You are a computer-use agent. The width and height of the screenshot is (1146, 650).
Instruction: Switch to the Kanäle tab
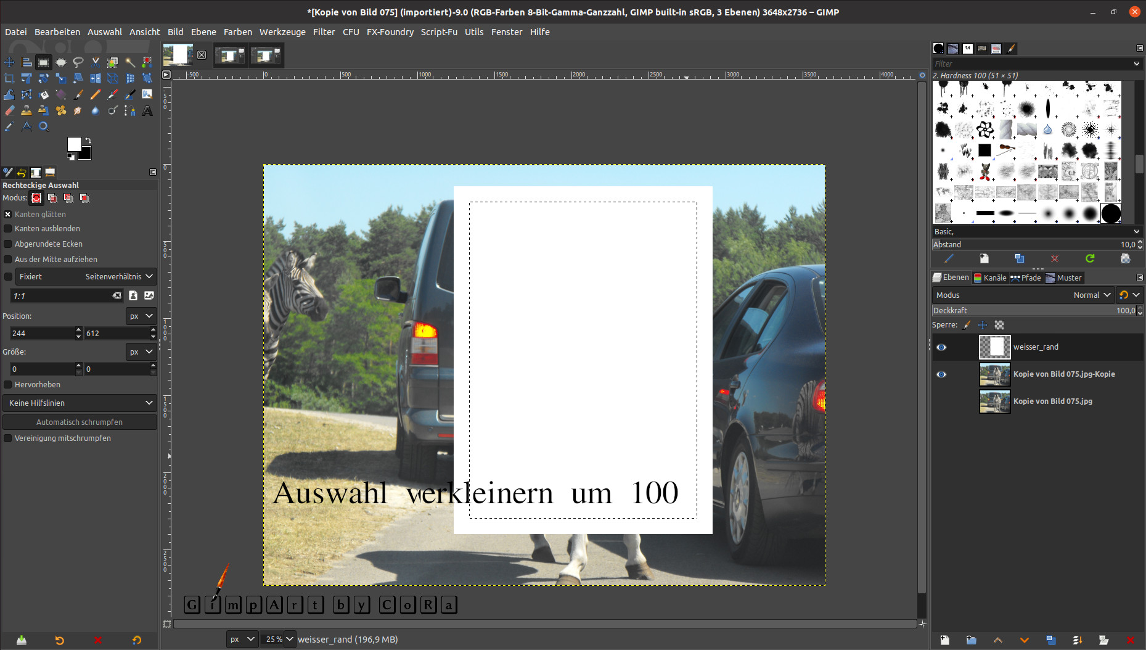tap(990, 278)
